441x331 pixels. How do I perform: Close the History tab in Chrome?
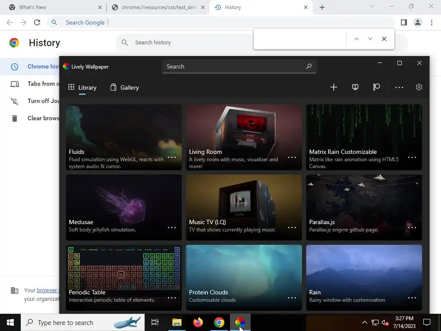[x=306, y=7]
